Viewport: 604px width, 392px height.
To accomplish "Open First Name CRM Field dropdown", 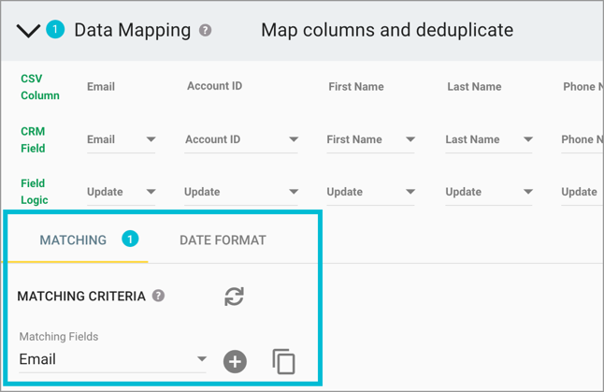I will [x=370, y=139].
